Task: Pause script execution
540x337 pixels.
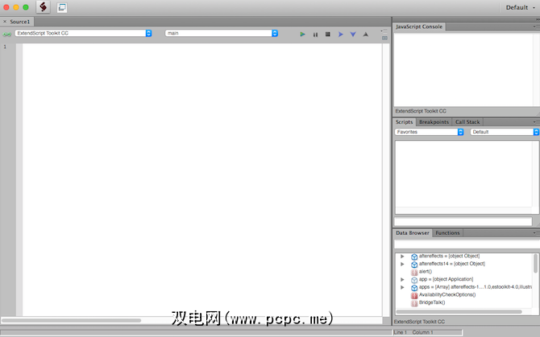Action: 315,35
